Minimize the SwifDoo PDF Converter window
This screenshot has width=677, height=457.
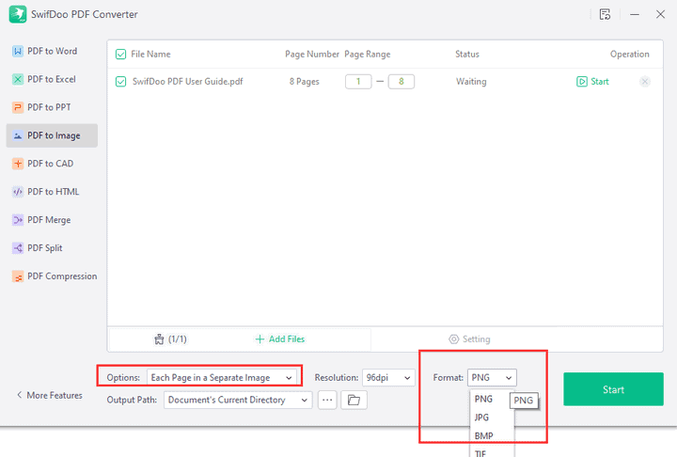(x=635, y=14)
